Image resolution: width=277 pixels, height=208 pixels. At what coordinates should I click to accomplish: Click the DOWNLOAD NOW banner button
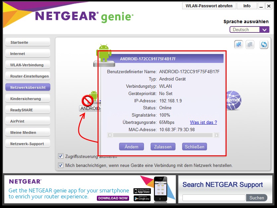pos(113,198)
